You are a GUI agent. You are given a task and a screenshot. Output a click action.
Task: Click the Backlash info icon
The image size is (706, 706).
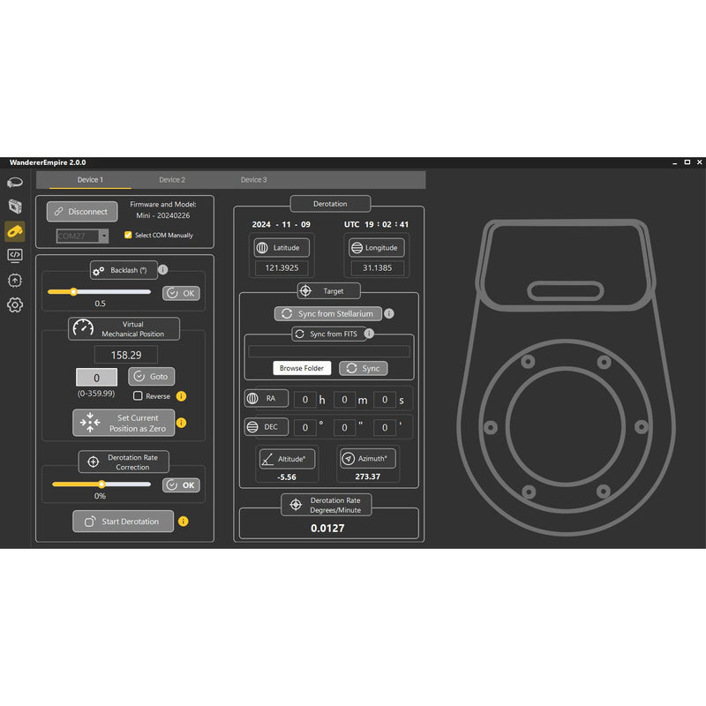coord(163,269)
